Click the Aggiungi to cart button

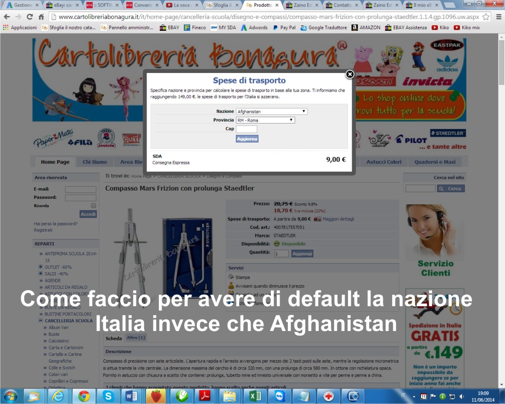[x=303, y=253]
